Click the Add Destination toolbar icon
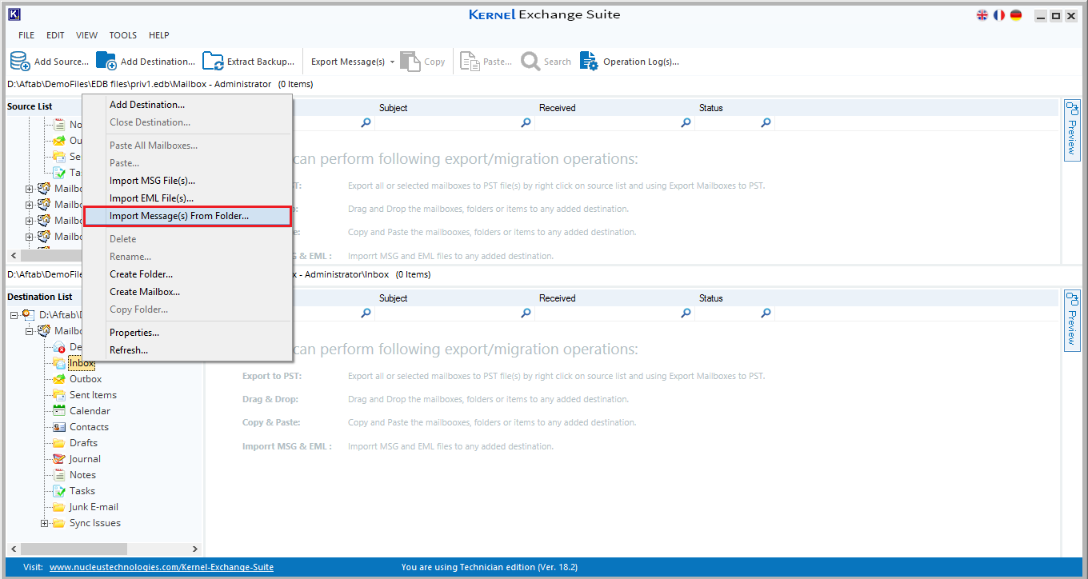 106,62
